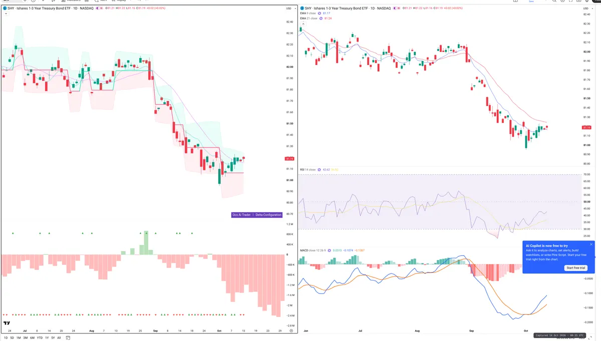Image resolution: width=601 pixels, height=341 pixels.
Task: Click the Start free trial button
Action: click(576, 268)
